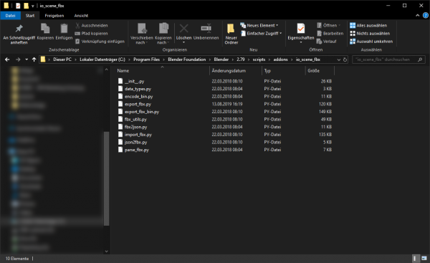Click the Löschen delete X icon

(183, 28)
